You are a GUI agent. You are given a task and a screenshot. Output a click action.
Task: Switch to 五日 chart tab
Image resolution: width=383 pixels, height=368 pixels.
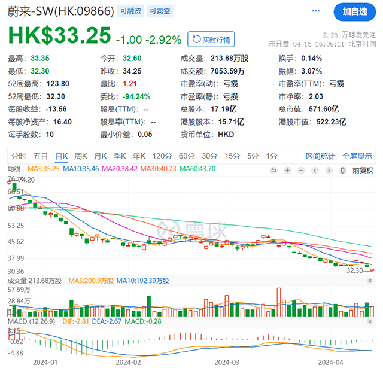(x=40, y=156)
